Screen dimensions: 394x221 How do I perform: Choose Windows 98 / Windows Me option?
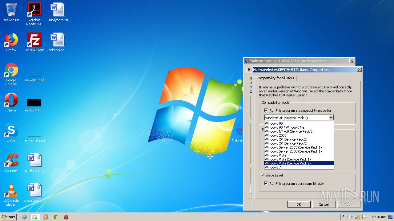(x=299, y=127)
